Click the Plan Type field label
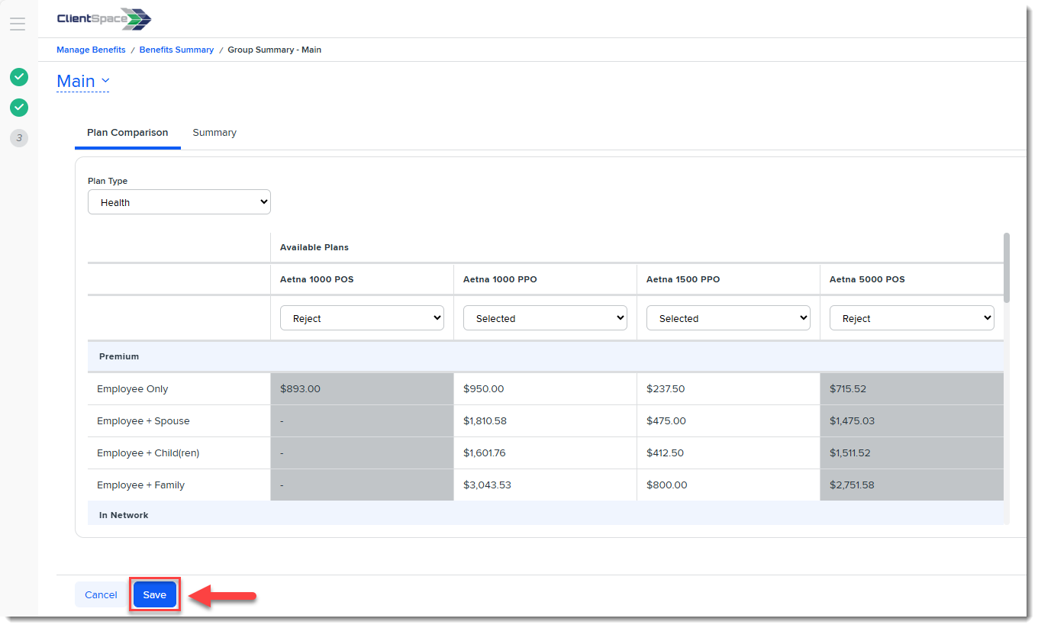Viewport: 1038px width, 628px height. click(x=108, y=181)
